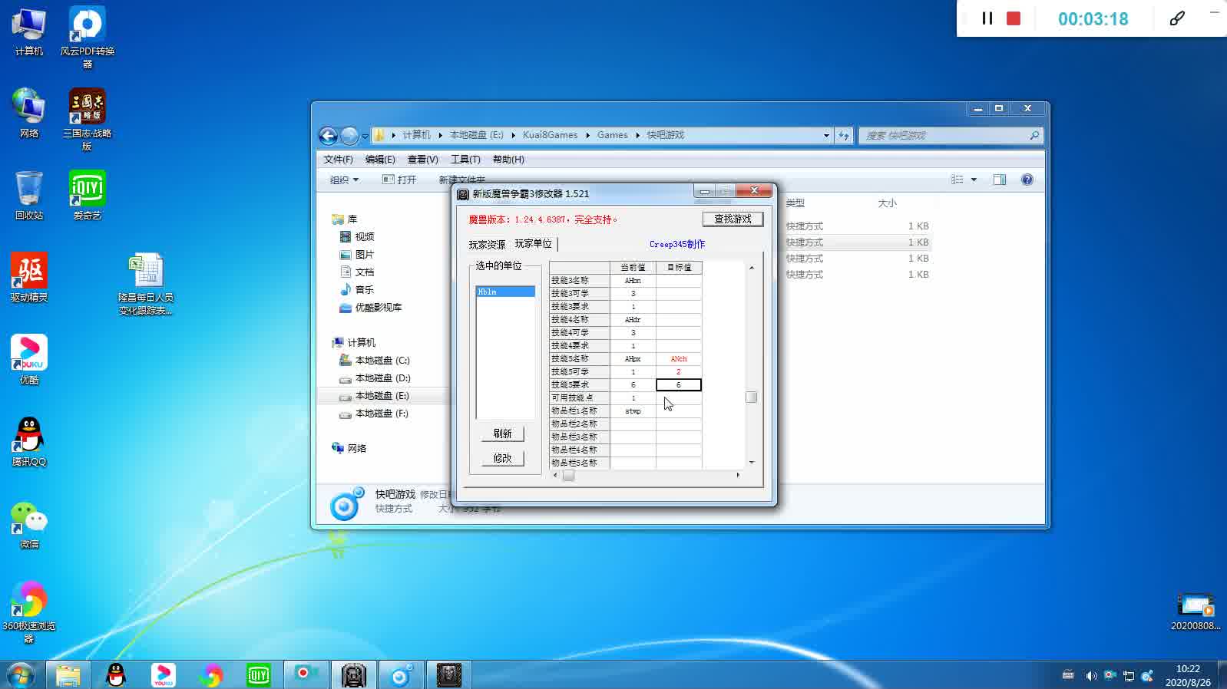The image size is (1227, 689).
Task: Open 爱奇艺 desktop icon
Action: [x=87, y=196]
